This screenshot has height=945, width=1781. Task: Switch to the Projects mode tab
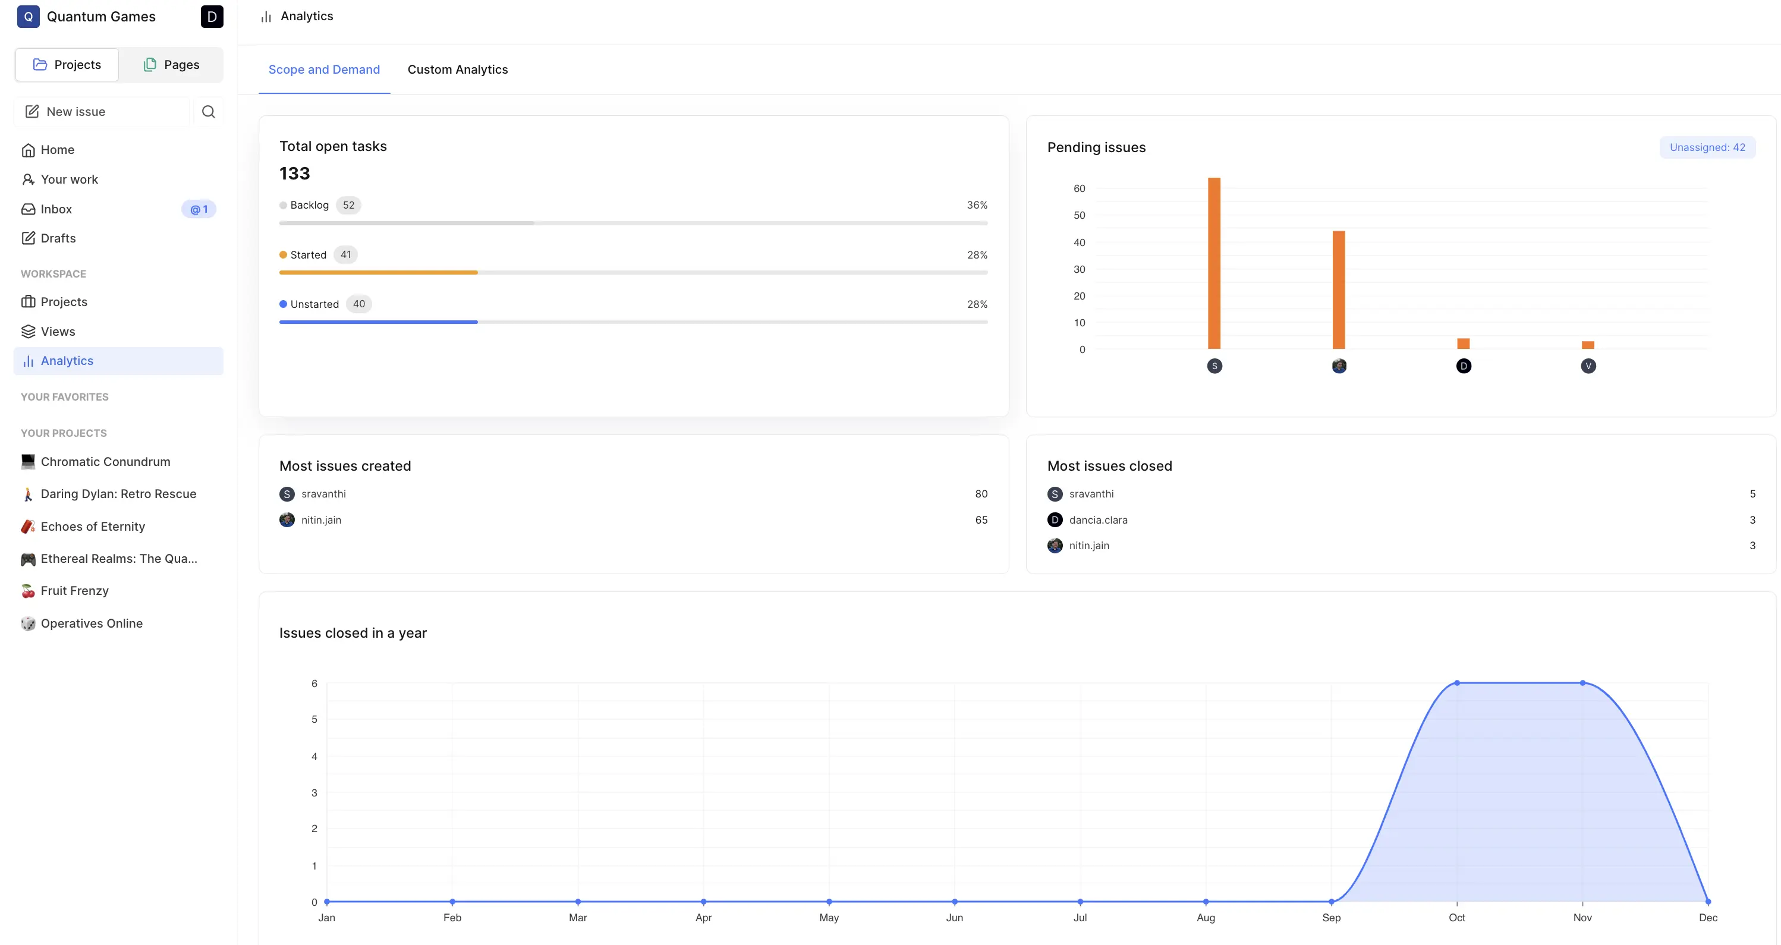tap(67, 65)
